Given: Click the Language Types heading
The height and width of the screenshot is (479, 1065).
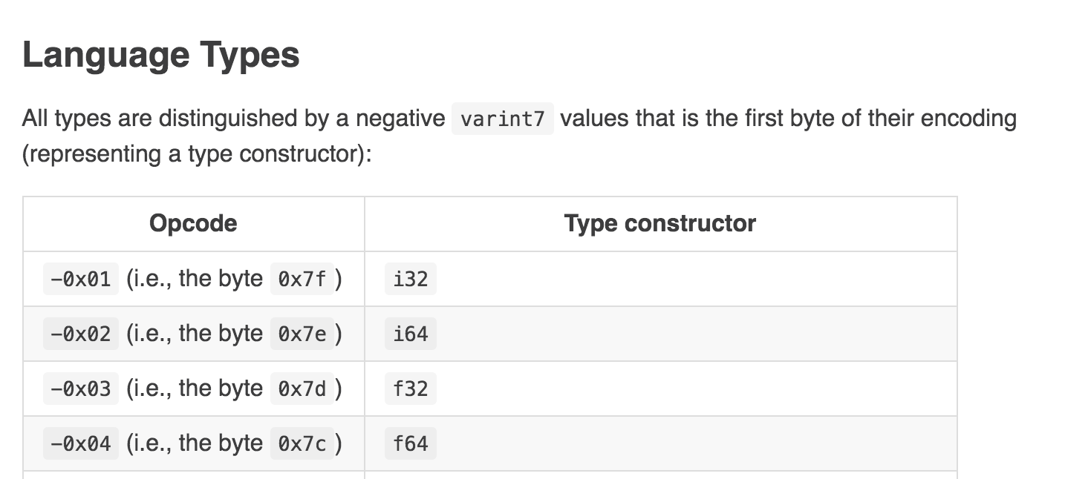Looking at the screenshot, I should click(160, 55).
